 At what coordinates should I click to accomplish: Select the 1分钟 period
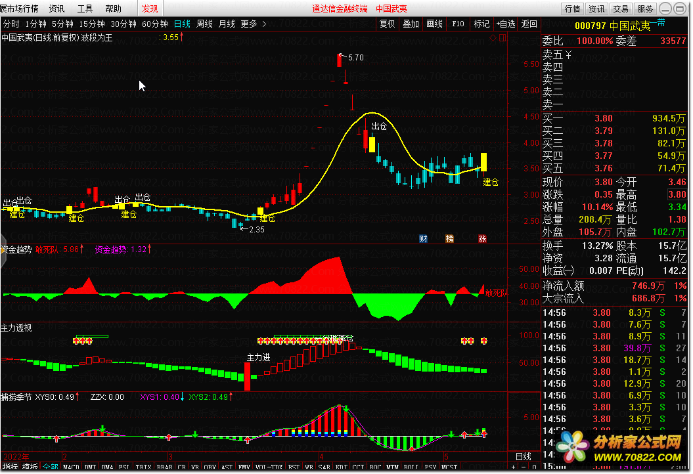click(x=35, y=24)
